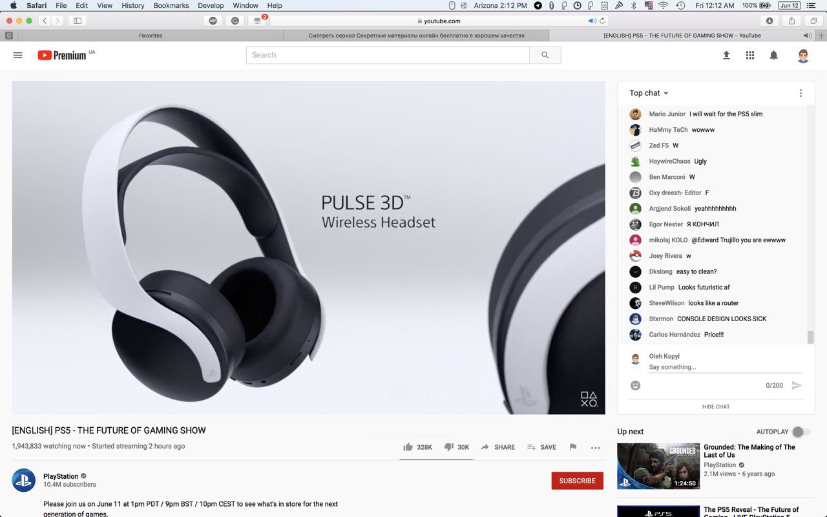Open the PlayStation channel avatar
The height and width of the screenshot is (517, 827).
pyautogui.click(x=24, y=480)
